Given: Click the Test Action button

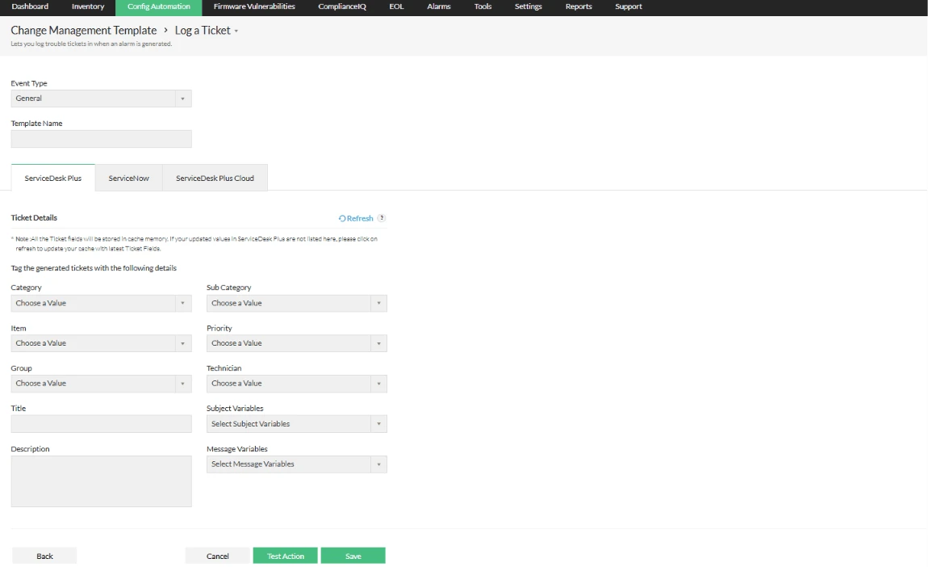Looking at the screenshot, I should point(286,556).
